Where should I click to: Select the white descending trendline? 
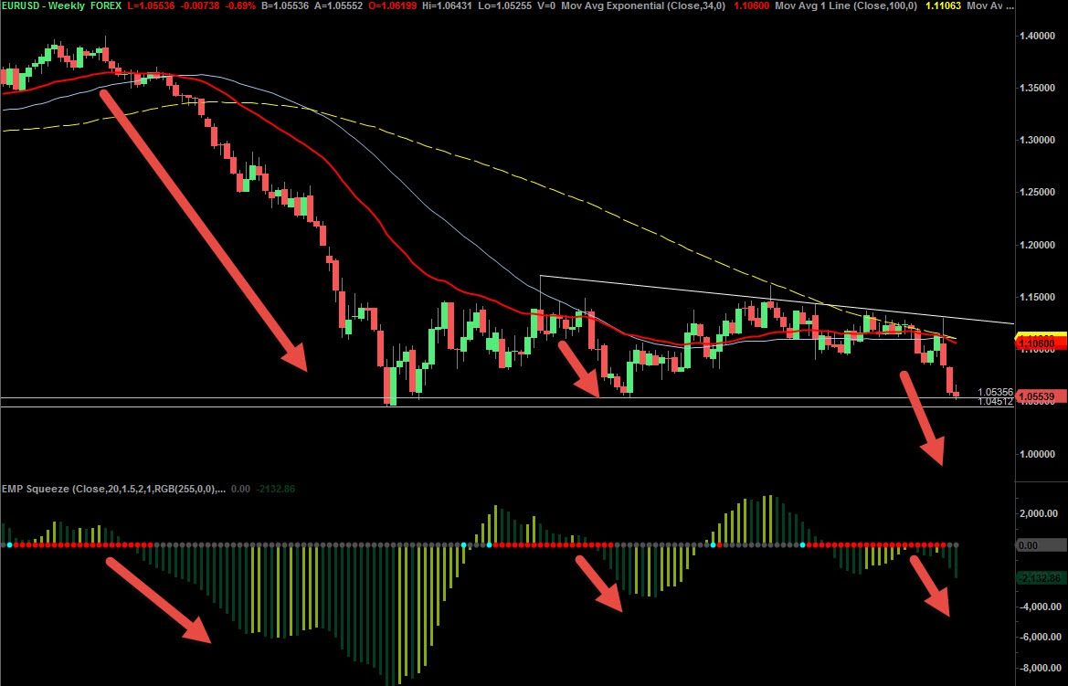click(777, 299)
